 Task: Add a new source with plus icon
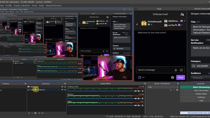[29, 113]
